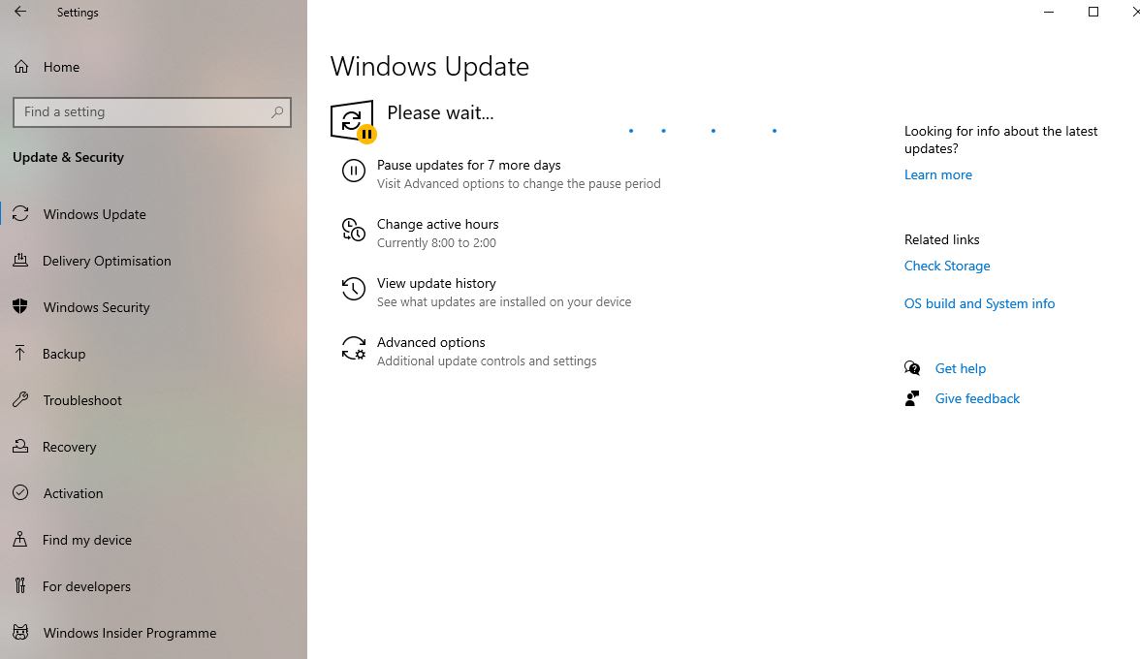Select Windows Update in the sidebar

pyautogui.click(x=95, y=214)
